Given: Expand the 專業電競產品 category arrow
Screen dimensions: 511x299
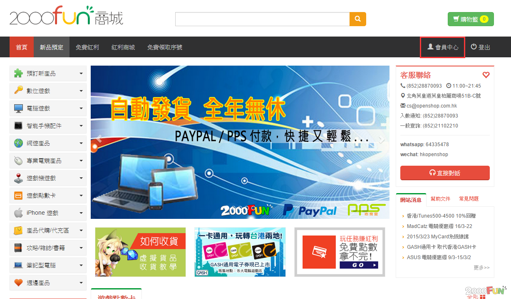Looking at the screenshot, I should click(81, 161).
